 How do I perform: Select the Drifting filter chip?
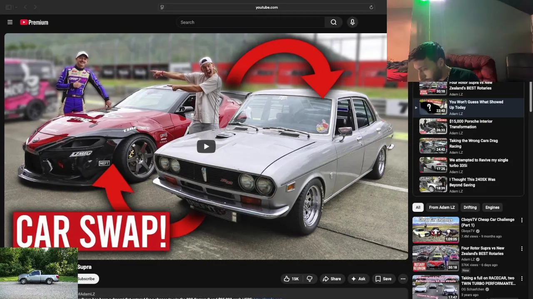tap(470, 207)
